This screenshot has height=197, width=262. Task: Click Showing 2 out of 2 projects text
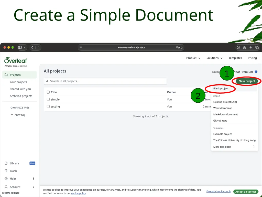(x=151, y=116)
